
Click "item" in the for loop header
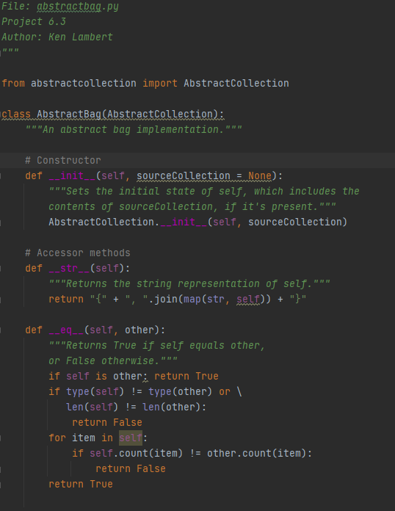(x=84, y=438)
